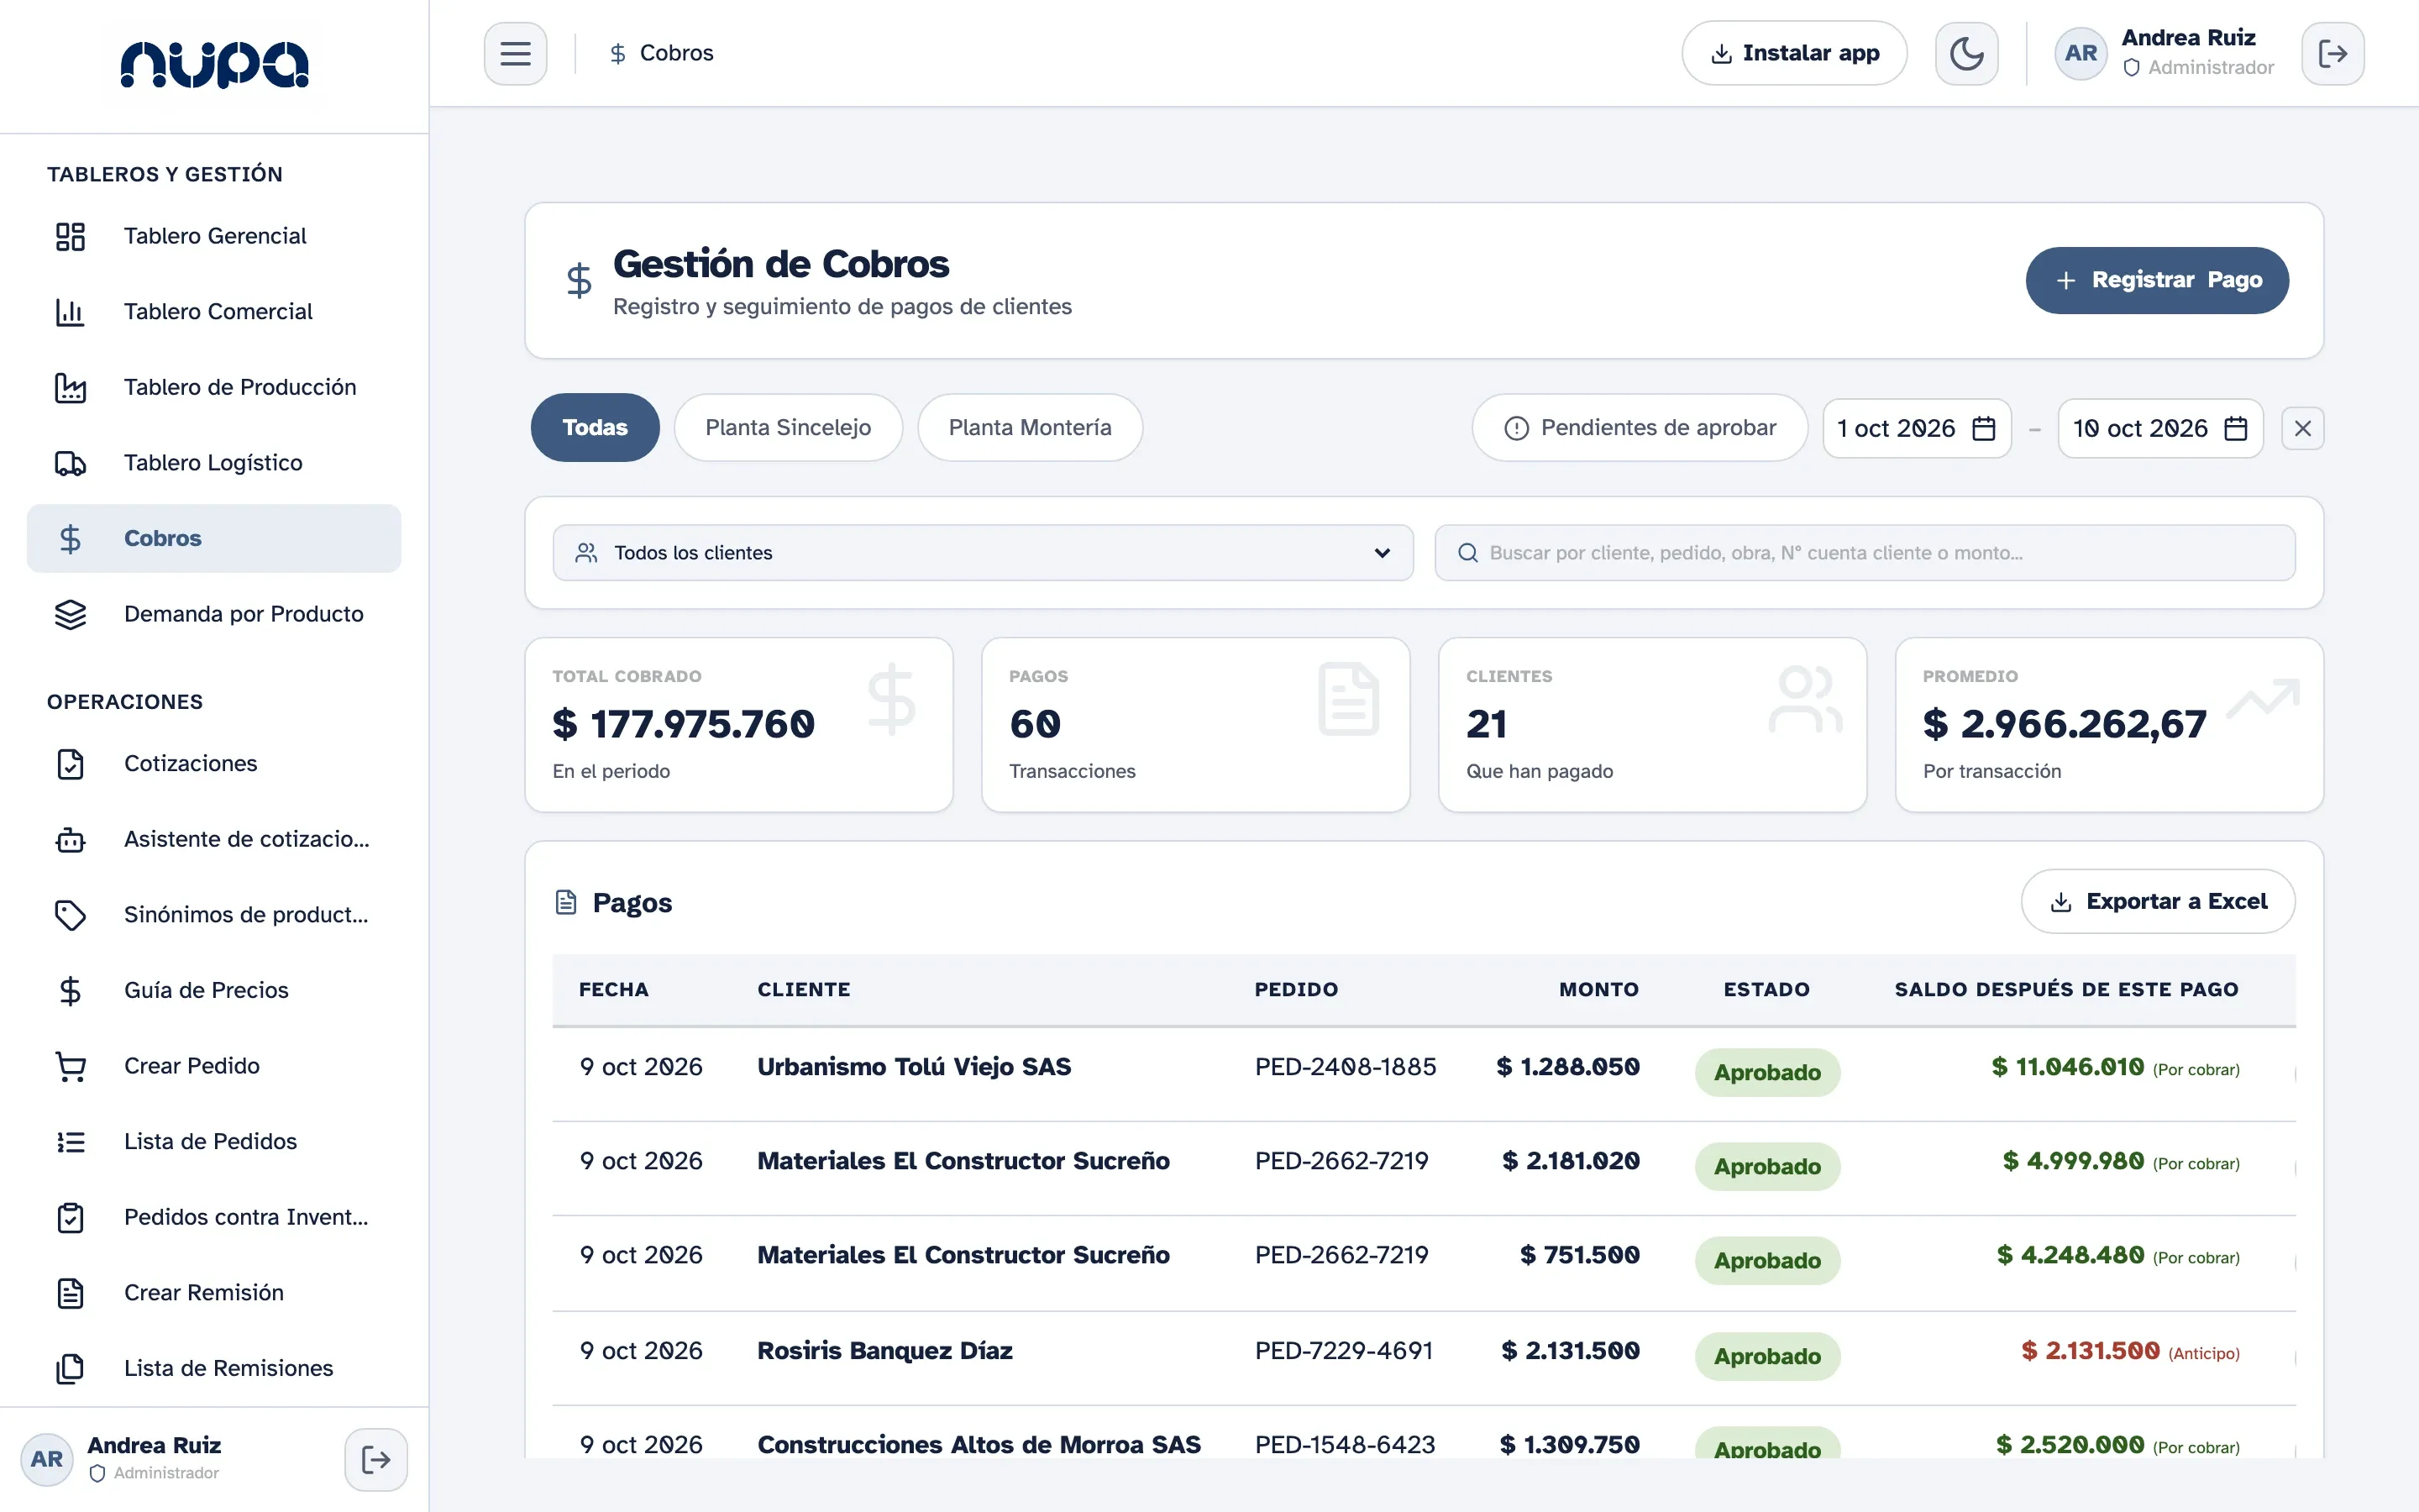Viewport: 2419px width, 1512px height.
Task: Open Tablero Comercial chart icon
Action: pos(70,312)
